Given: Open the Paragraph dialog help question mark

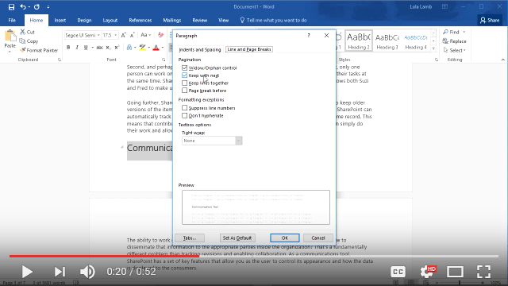Looking at the screenshot, I should (309, 35).
